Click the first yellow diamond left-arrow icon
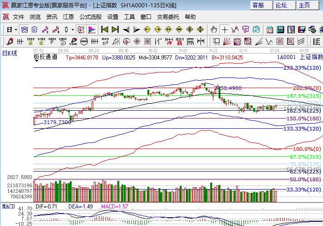 point(147,30)
